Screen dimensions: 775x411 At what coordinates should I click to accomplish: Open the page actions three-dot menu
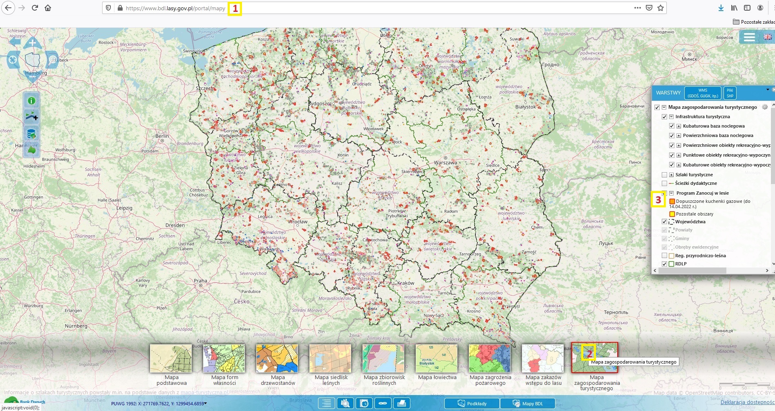tap(638, 8)
